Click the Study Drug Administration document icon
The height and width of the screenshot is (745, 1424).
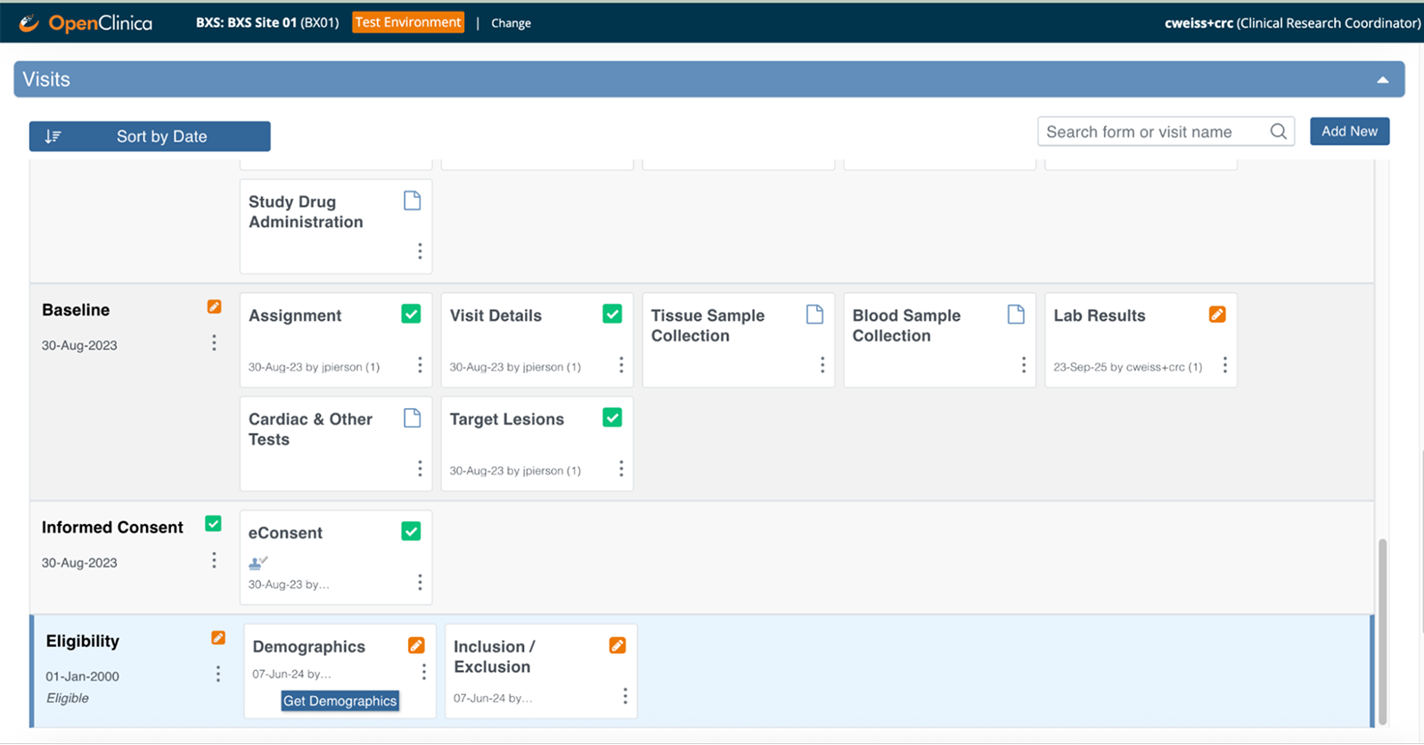click(412, 201)
